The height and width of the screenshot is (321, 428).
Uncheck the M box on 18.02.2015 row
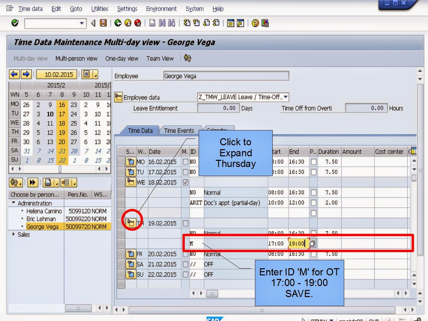point(186,182)
